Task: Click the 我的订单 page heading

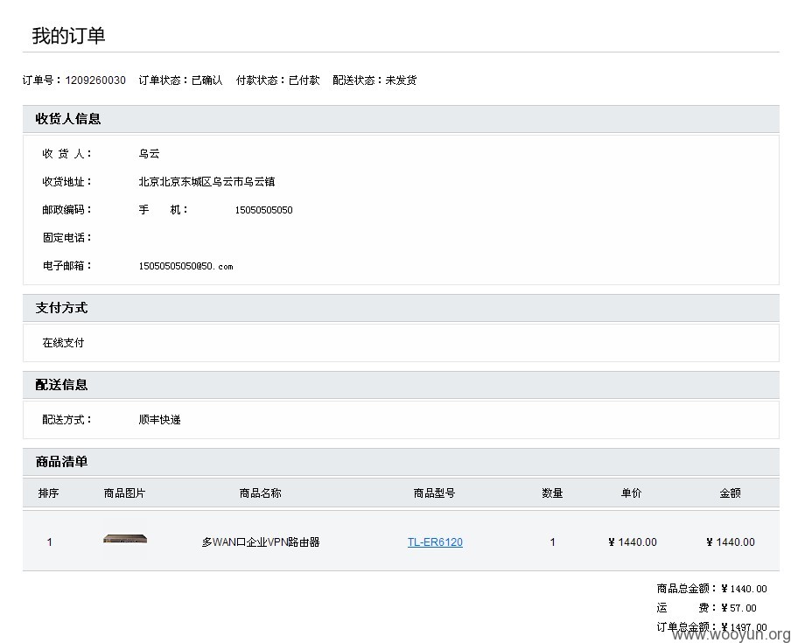Action: 68,36
